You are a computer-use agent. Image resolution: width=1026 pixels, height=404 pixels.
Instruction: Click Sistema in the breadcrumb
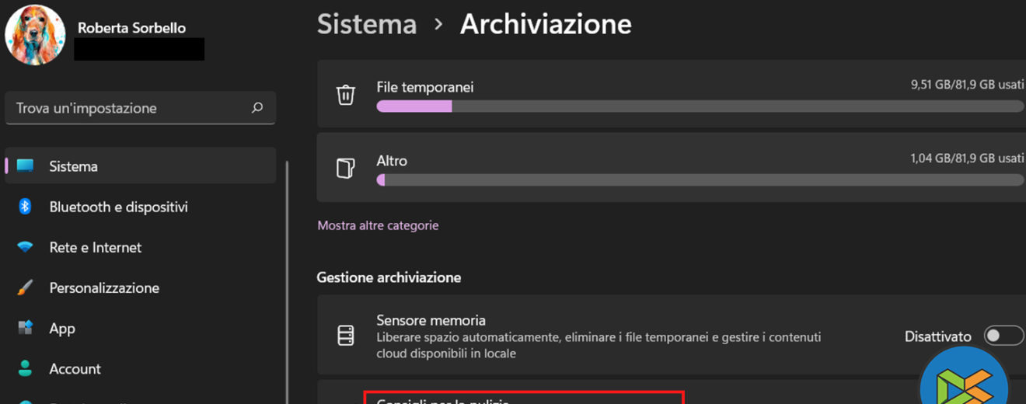coord(367,24)
